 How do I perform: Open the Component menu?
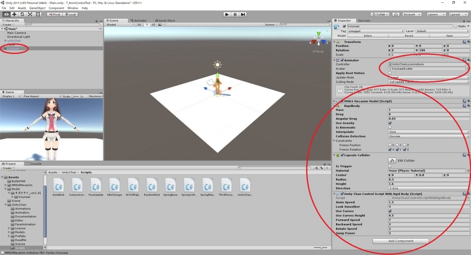coord(56,8)
